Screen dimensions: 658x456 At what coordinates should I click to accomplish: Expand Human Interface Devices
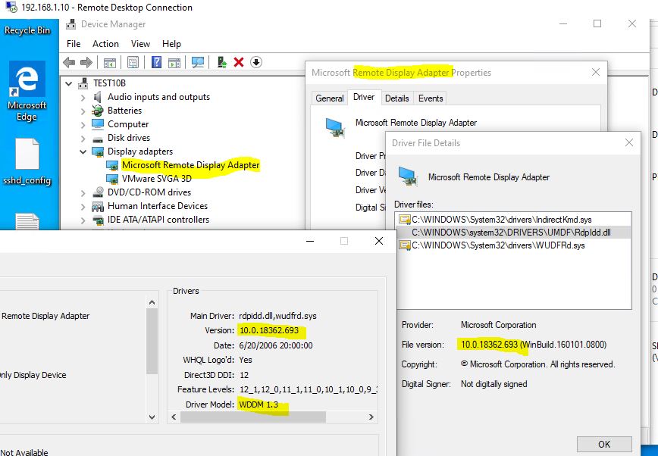pos(83,206)
